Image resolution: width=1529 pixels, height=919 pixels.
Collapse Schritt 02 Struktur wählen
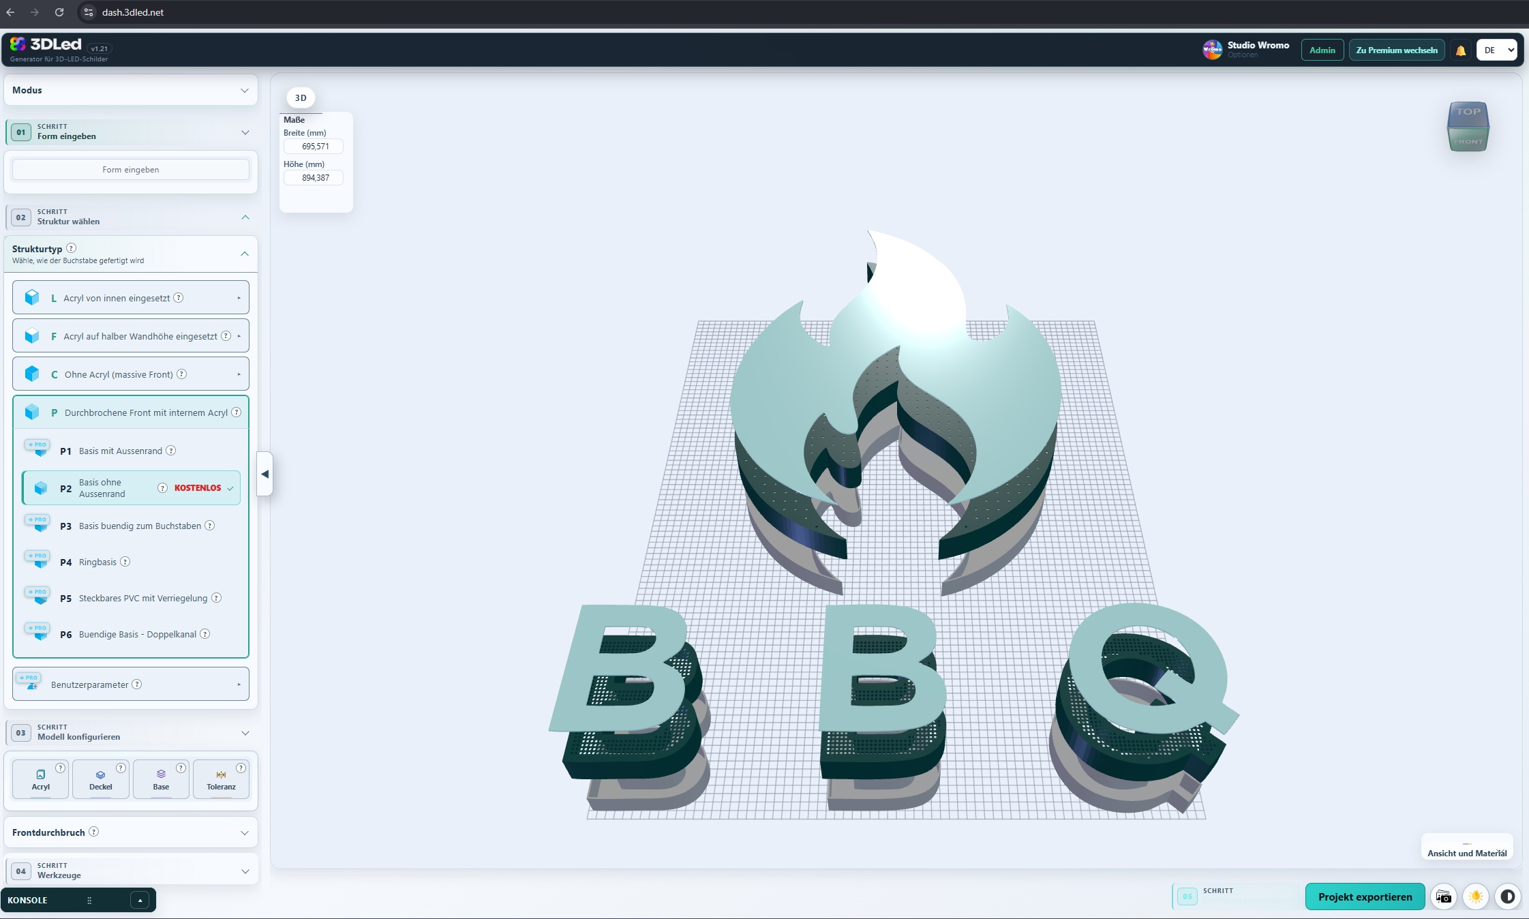point(131,217)
